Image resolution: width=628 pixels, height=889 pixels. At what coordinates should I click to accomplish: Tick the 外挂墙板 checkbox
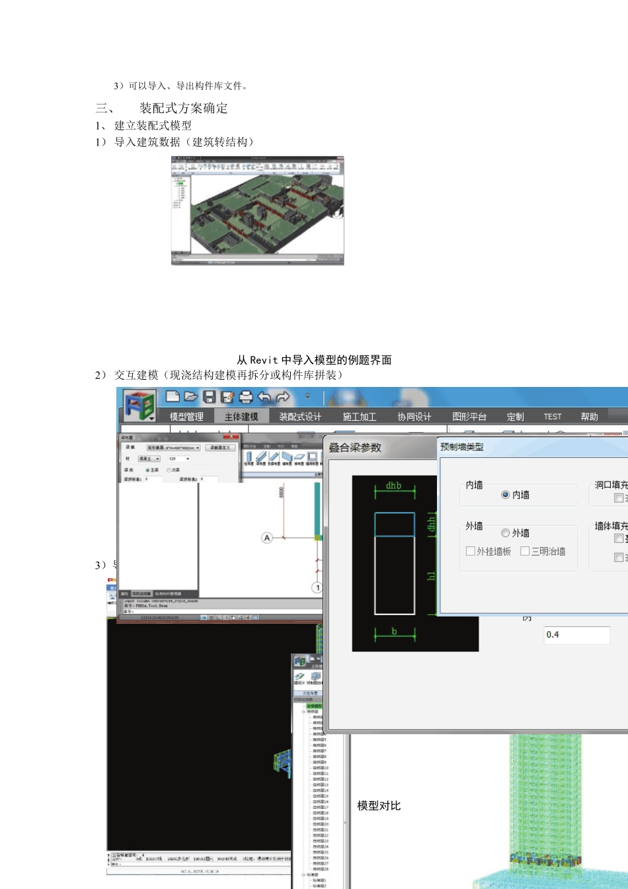click(470, 551)
